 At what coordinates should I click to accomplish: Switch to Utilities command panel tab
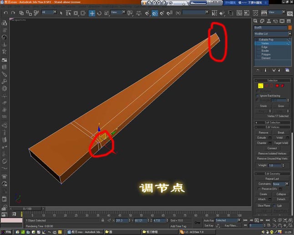click(x=289, y=21)
